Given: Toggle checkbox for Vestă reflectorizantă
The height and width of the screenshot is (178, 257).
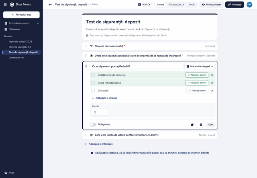Looking at the screenshot, I should click(93, 83).
